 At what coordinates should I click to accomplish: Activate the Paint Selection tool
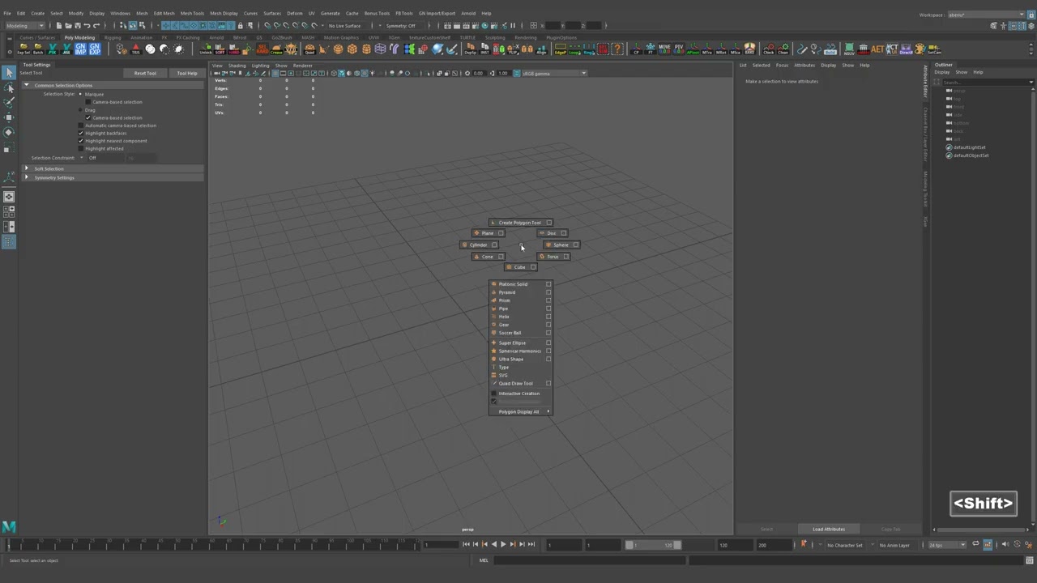tap(9, 102)
